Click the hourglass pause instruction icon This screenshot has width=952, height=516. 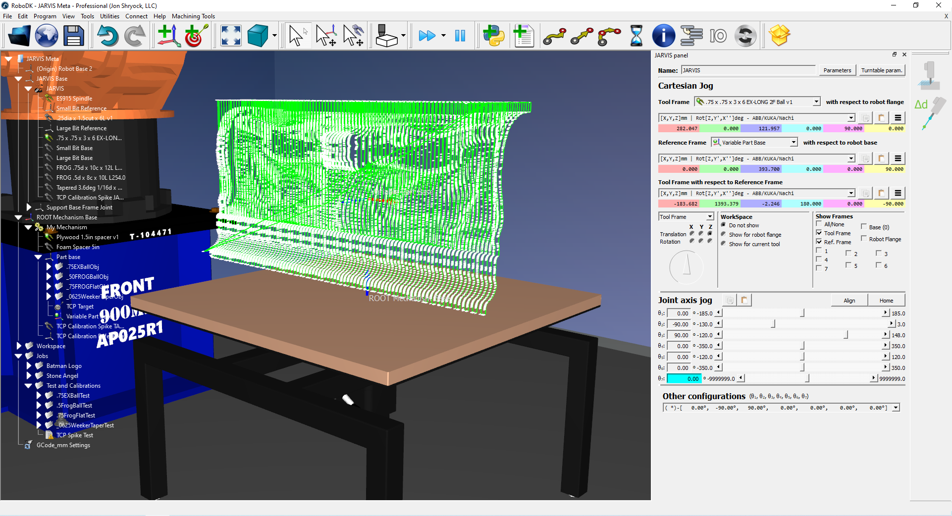click(x=636, y=36)
